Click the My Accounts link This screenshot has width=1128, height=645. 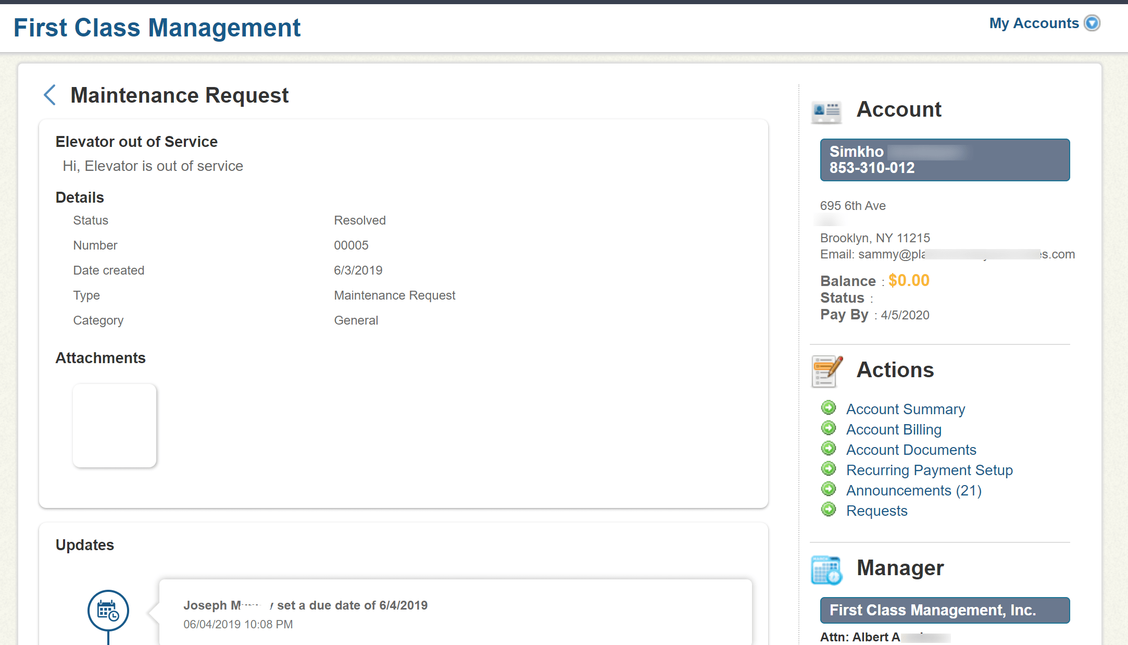(x=1034, y=23)
